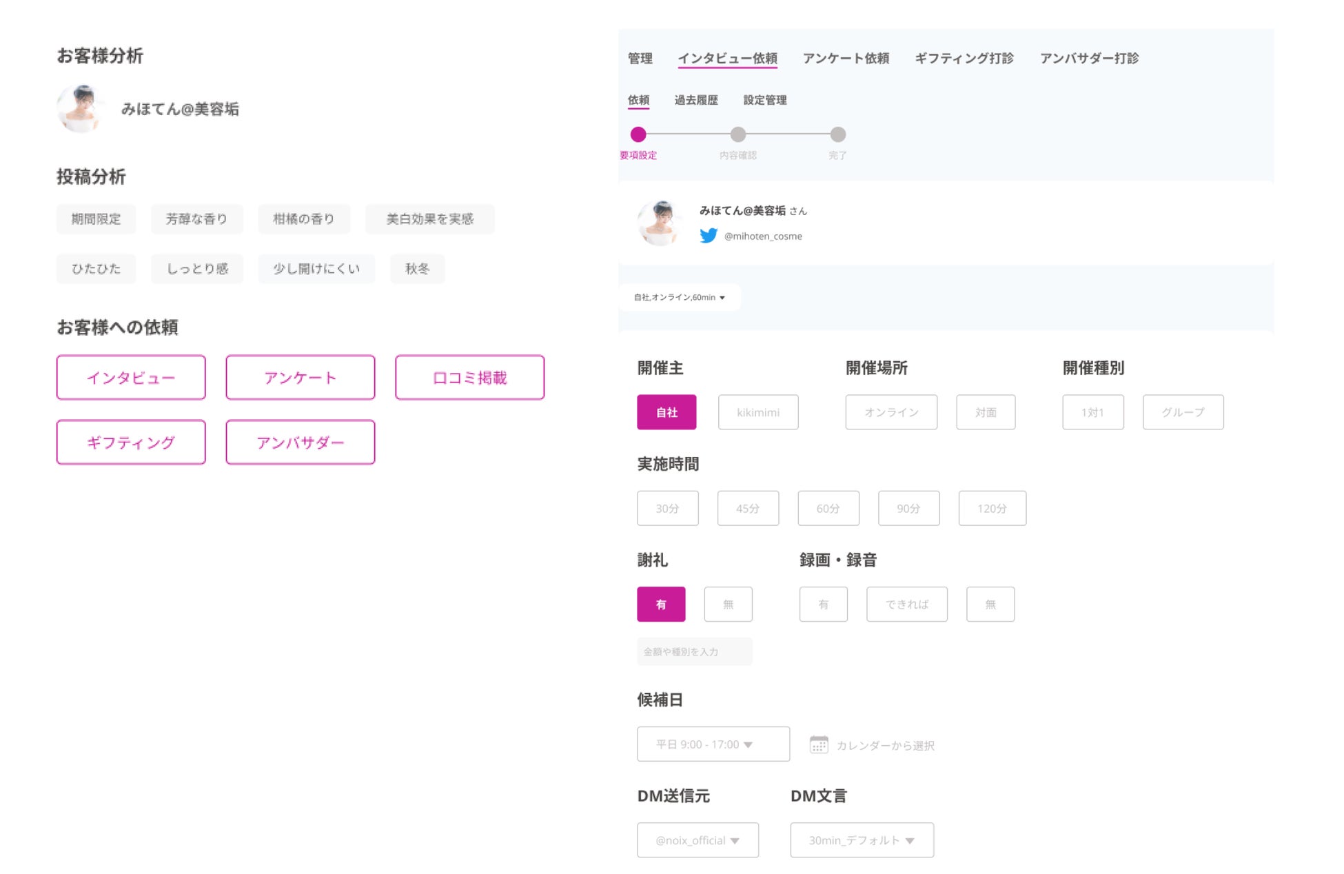Select kikimimi as the 開催主
Image resolution: width=1344 pixels, height=874 pixels.
click(758, 411)
